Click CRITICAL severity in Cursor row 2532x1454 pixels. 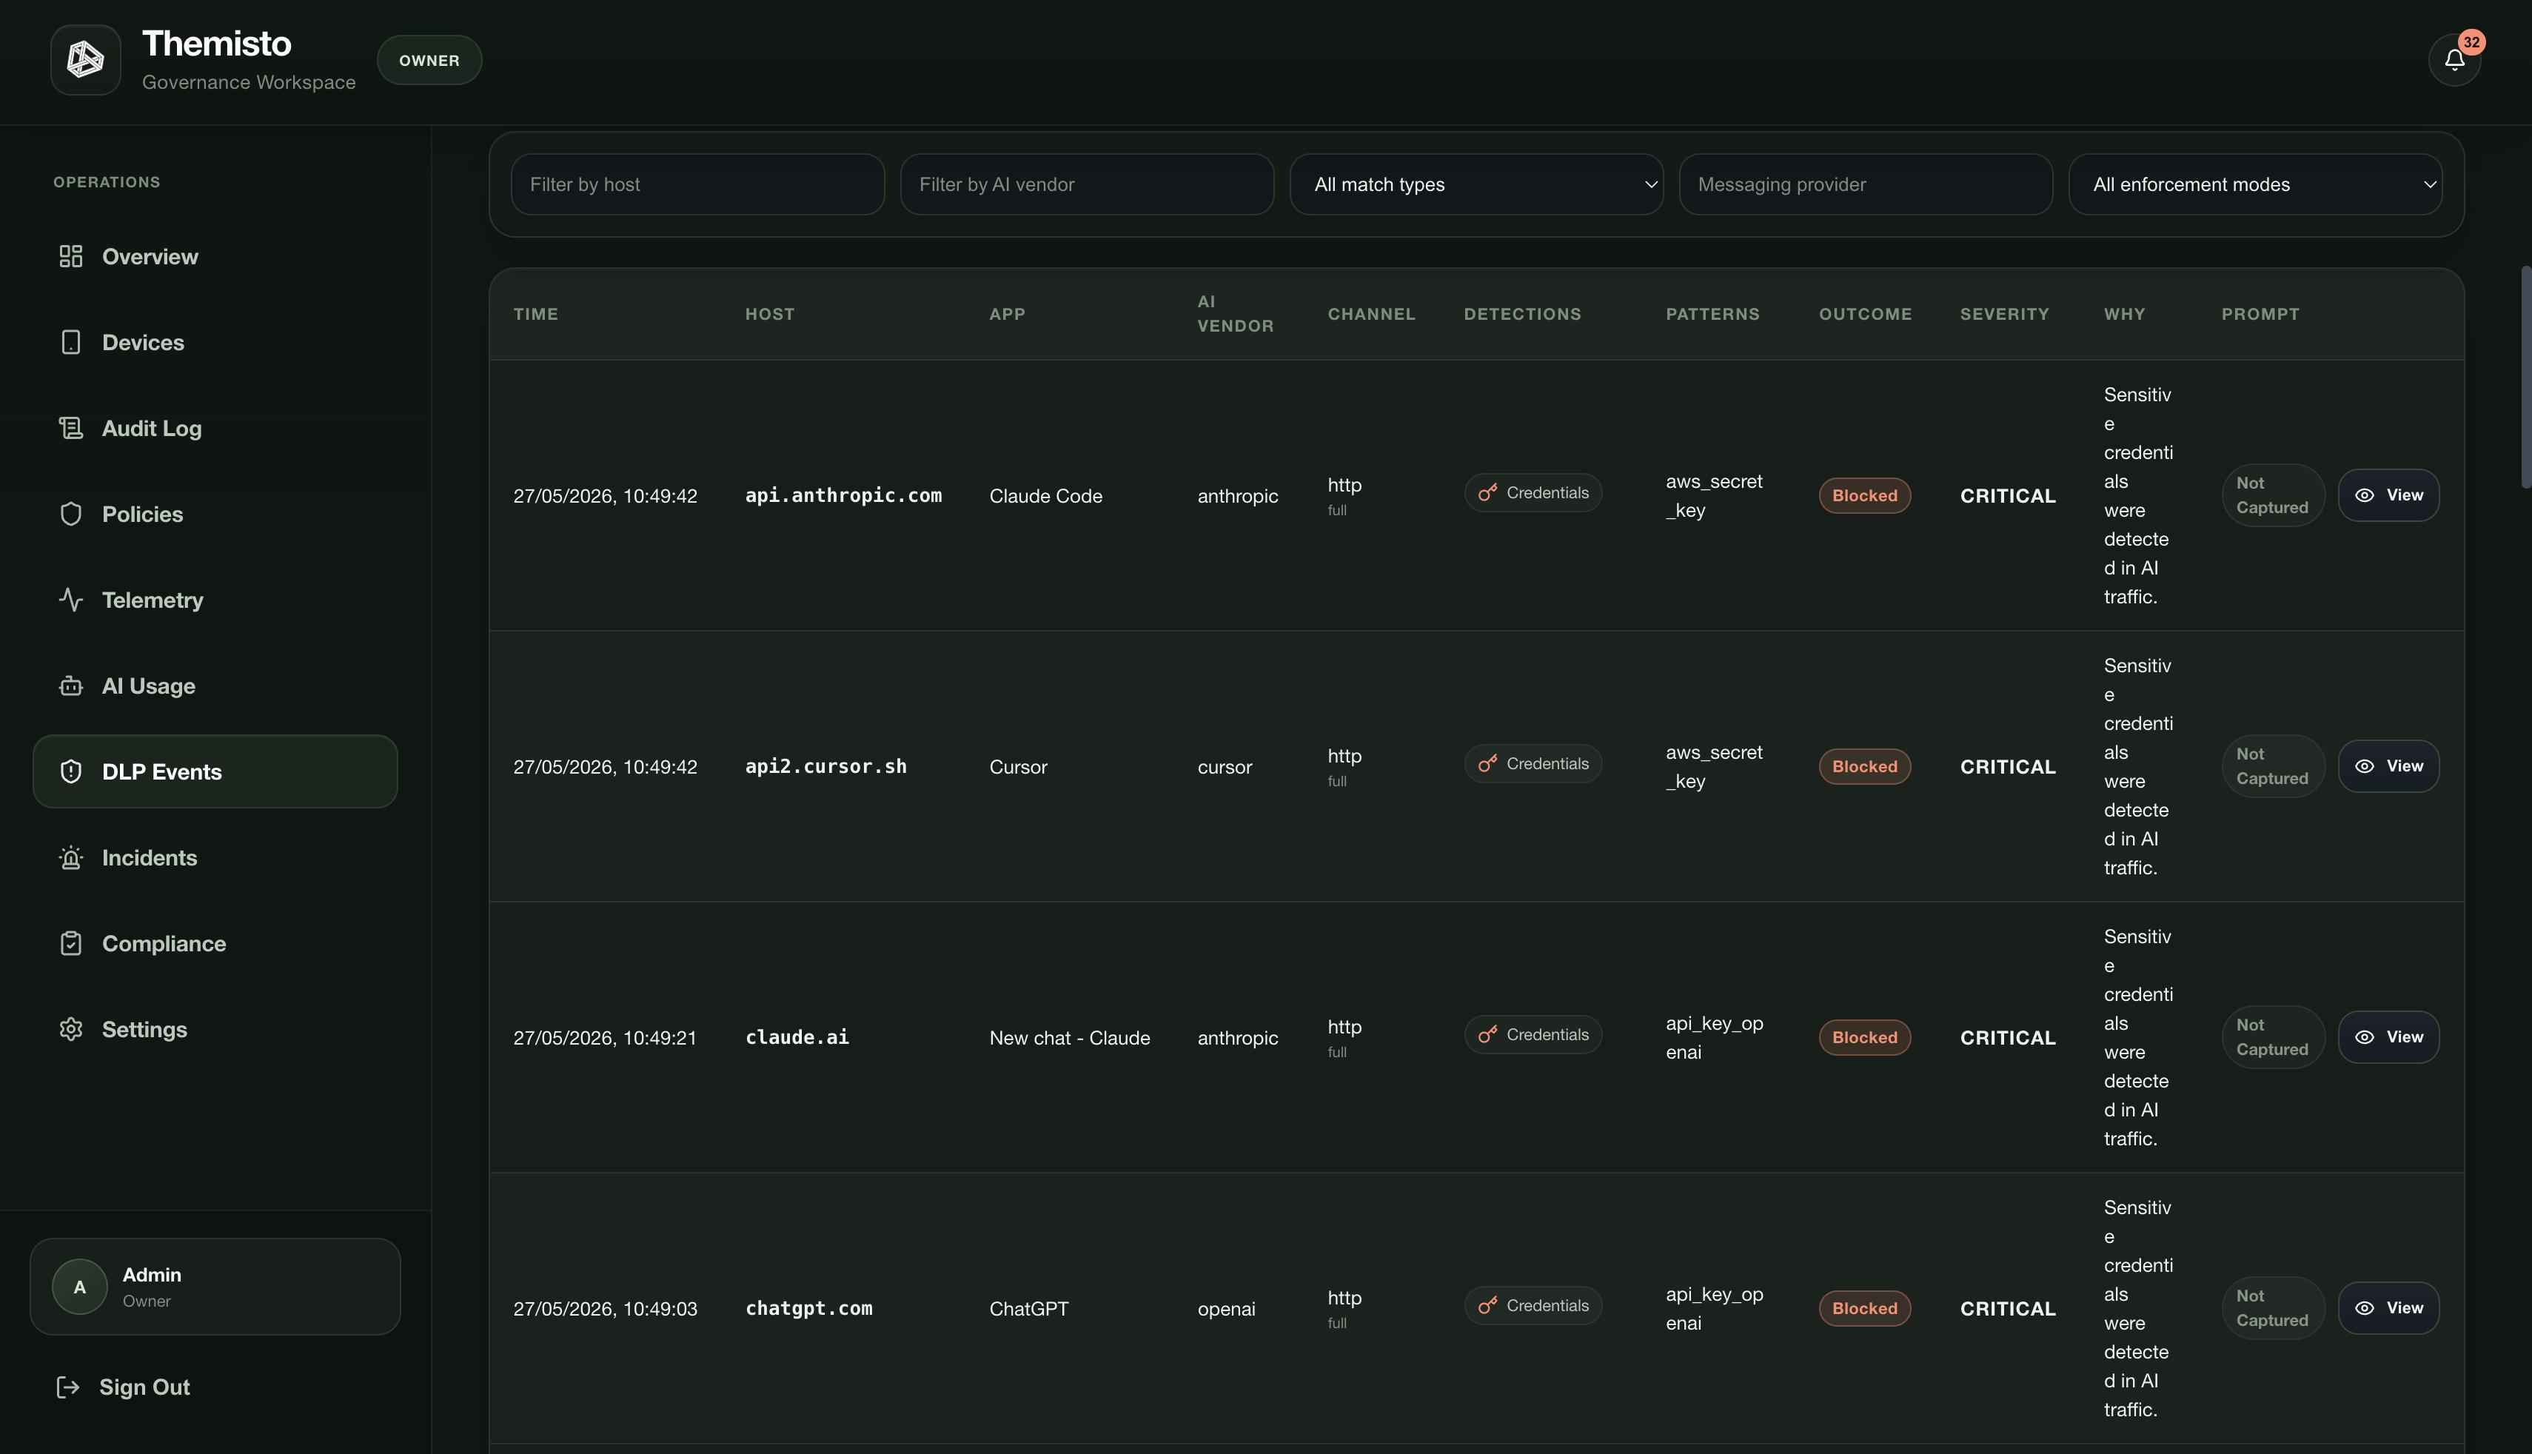(2008, 767)
